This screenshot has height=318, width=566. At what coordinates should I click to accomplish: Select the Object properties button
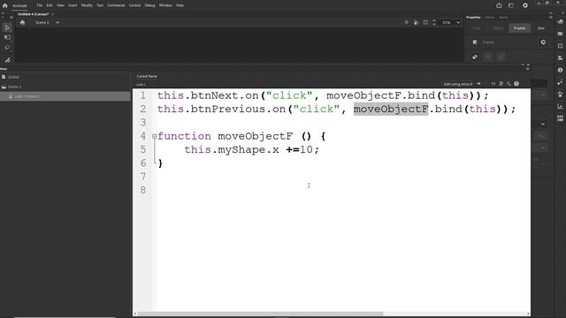click(x=498, y=28)
